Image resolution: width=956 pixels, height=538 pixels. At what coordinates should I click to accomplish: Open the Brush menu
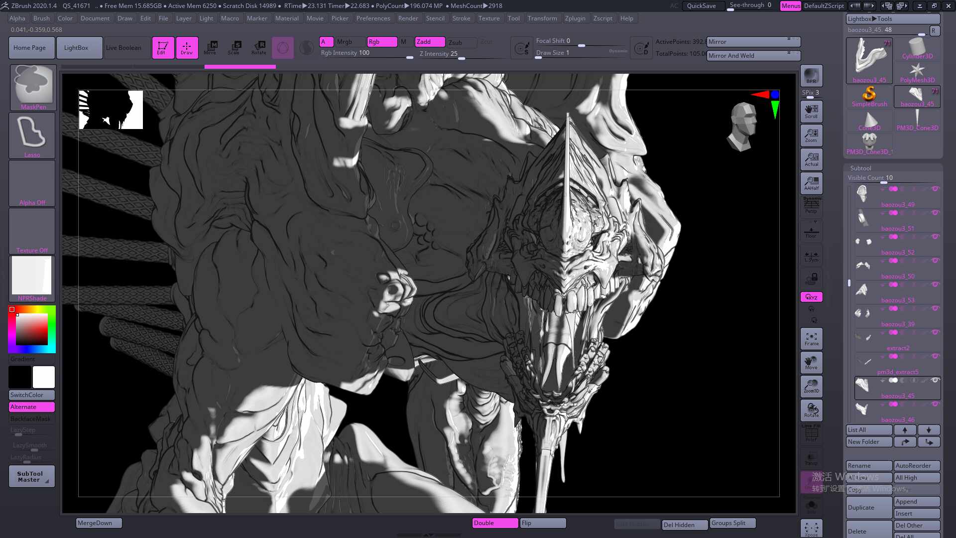[x=41, y=18]
